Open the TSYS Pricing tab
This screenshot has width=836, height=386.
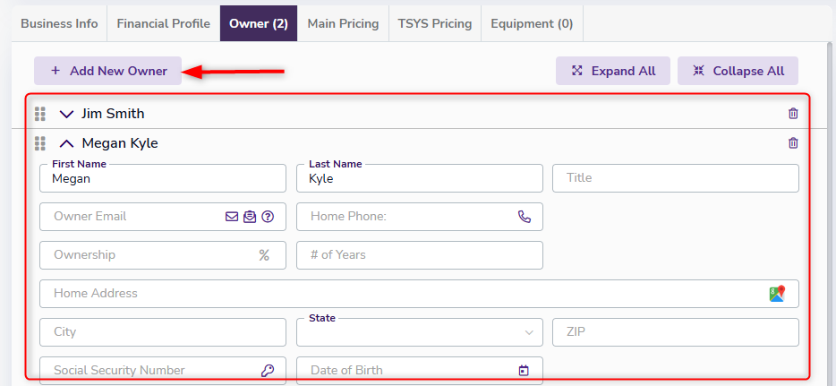tap(434, 23)
